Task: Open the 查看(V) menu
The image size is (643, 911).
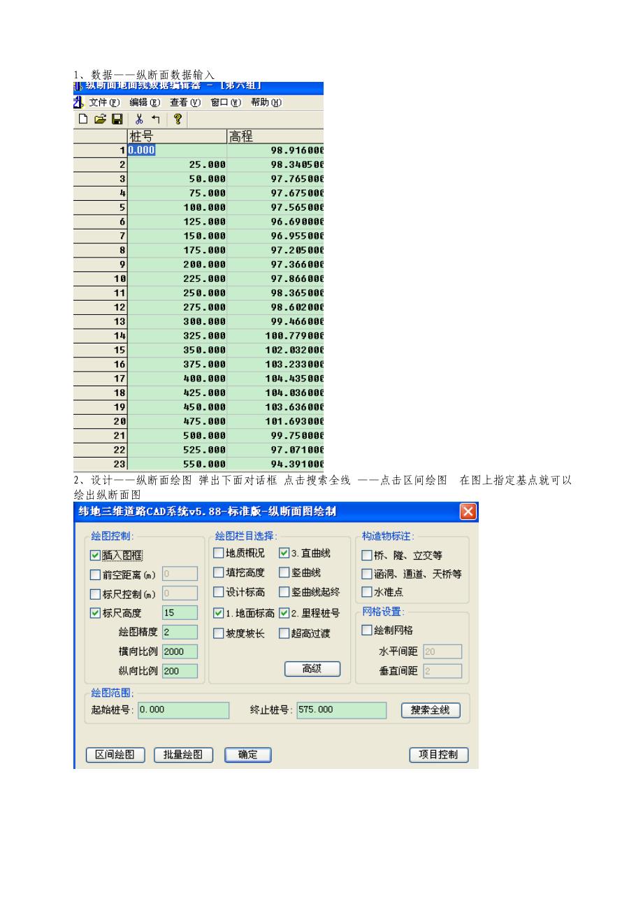Action: (x=185, y=103)
